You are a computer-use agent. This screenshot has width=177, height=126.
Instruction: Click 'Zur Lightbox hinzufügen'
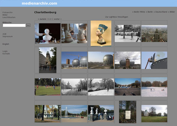coord(117,17)
